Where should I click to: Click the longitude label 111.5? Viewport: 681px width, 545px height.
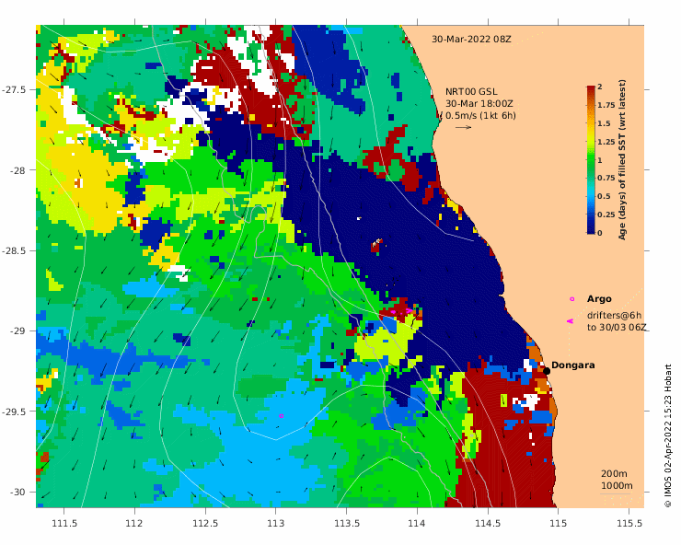click(x=64, y=523)
